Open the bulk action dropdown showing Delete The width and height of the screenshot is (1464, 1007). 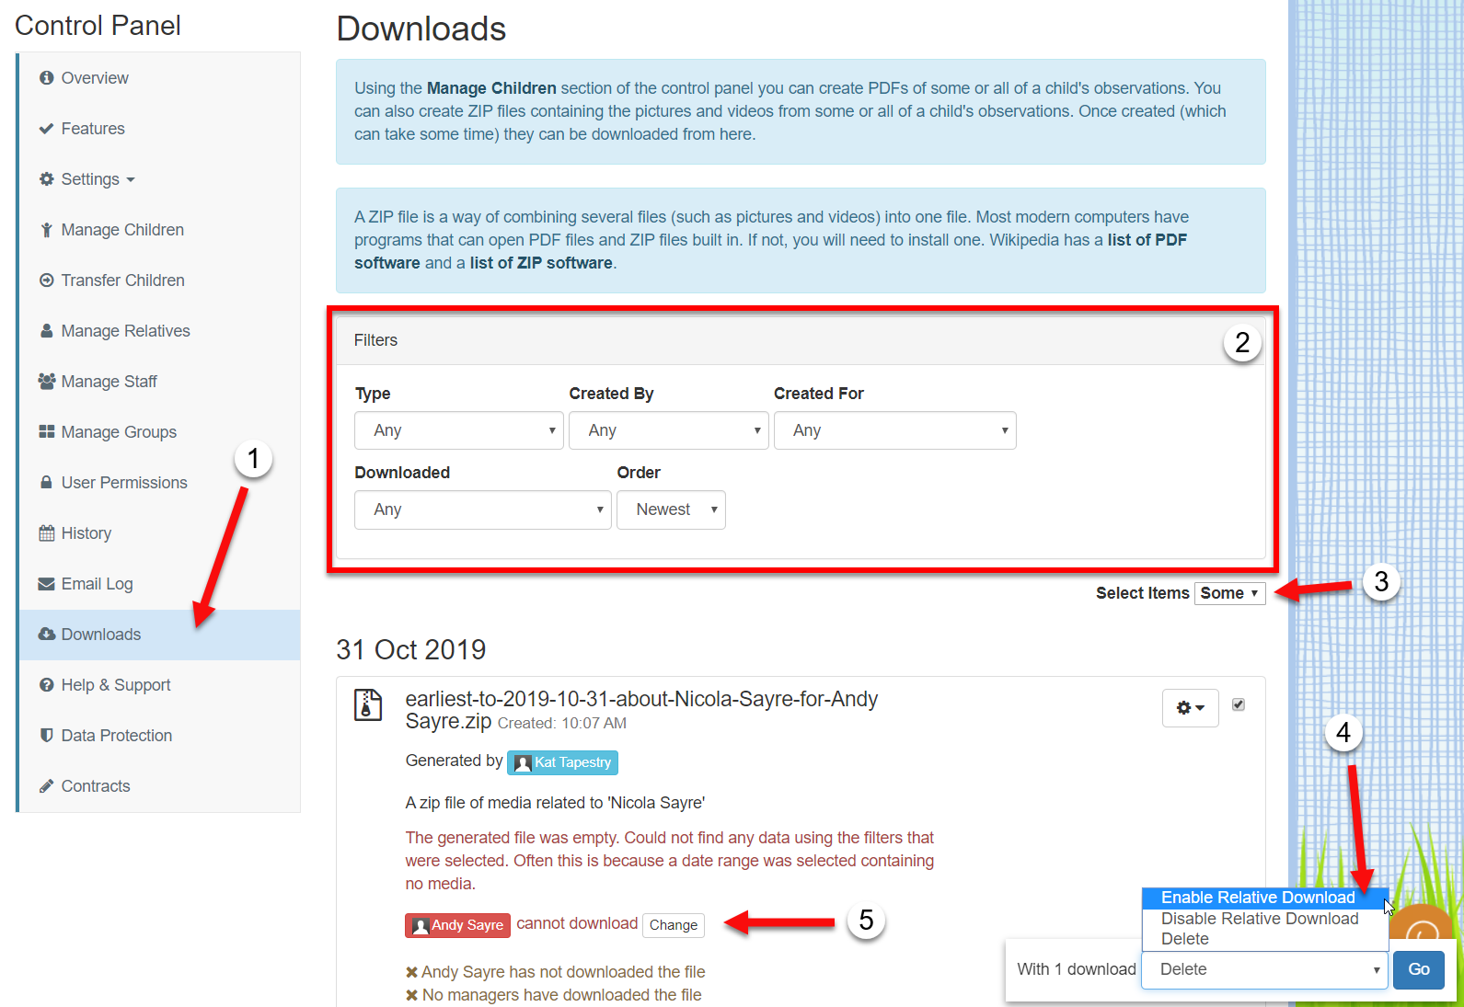(1264, 969)
